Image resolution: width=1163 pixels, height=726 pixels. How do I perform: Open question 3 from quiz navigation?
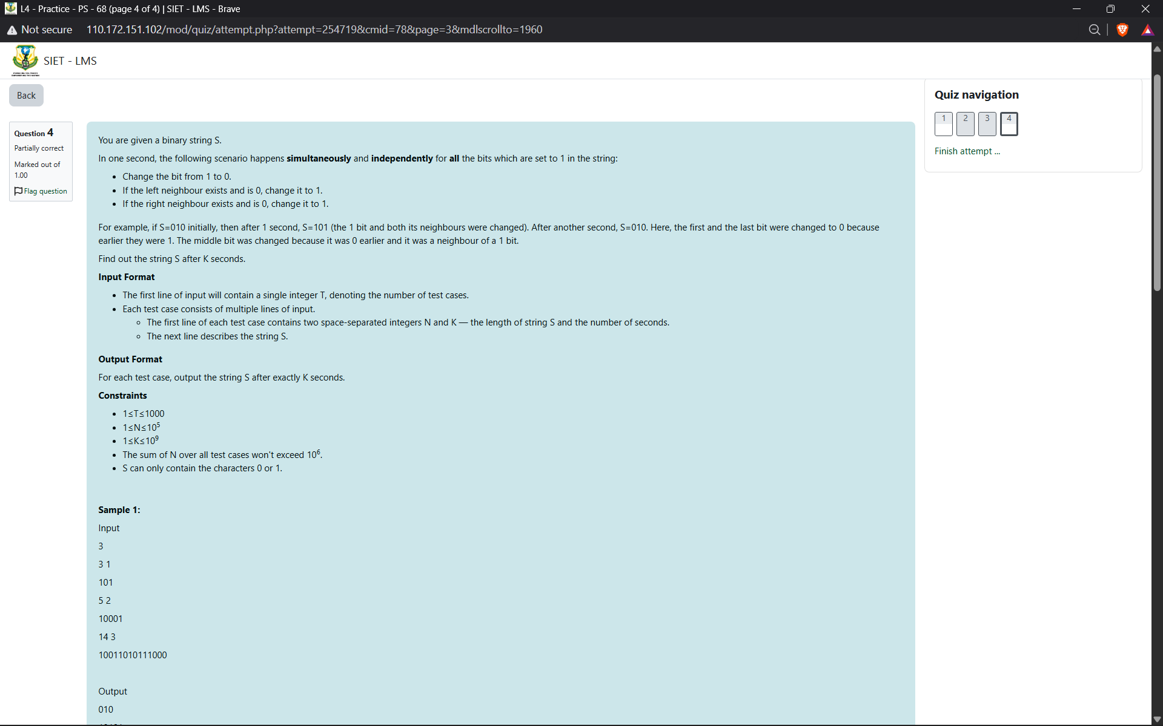pos(987,123)
